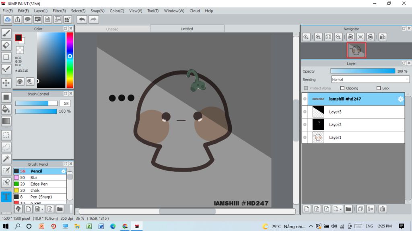
Task: Undock the Layer panel with its float button
Action: [x=404, y=63]
